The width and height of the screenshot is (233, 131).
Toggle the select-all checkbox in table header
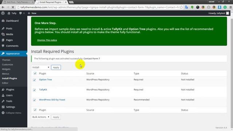coord(35,74)
